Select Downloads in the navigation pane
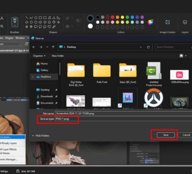192x174 pixels. point(45,96)
